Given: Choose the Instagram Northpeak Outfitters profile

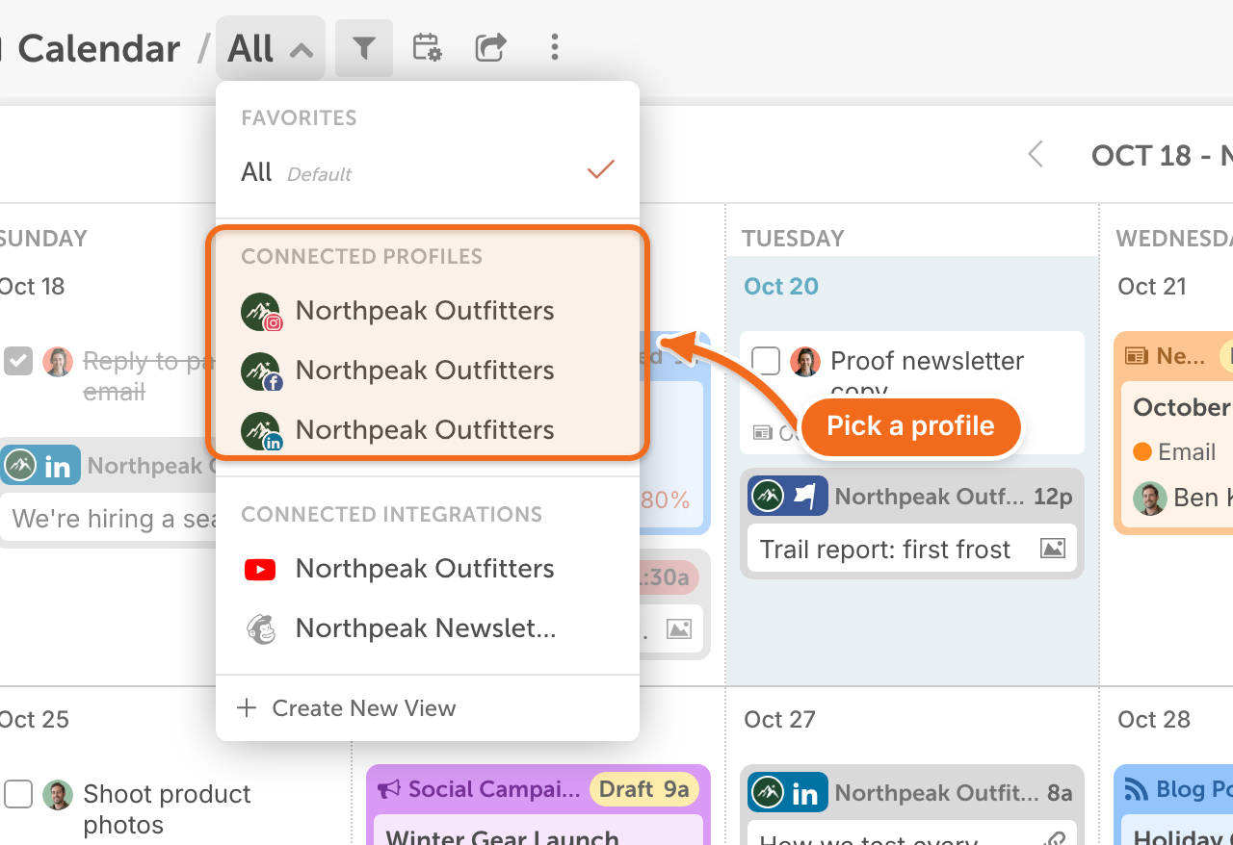Looking at the screenshot, I should tap(428, 311).
